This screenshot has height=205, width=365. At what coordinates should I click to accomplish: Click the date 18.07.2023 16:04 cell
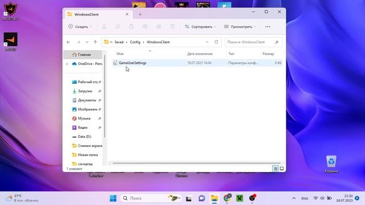coord(199,63)
